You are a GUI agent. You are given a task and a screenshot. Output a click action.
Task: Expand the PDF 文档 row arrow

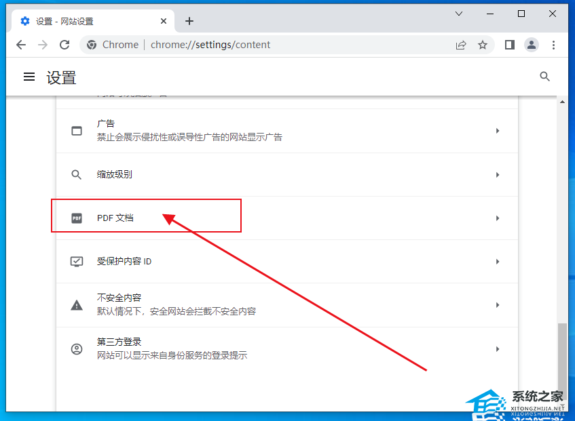point(498,218)
